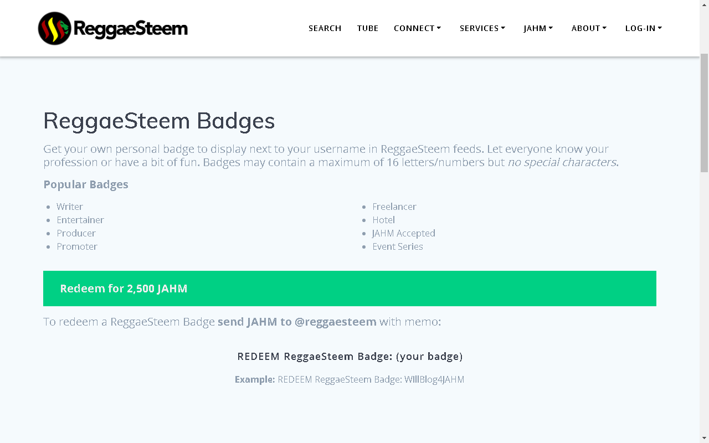Image resolution: width=709 pixels, height=443 pixels.
Task: Open the TUBE section
Action: click(367, 28)
